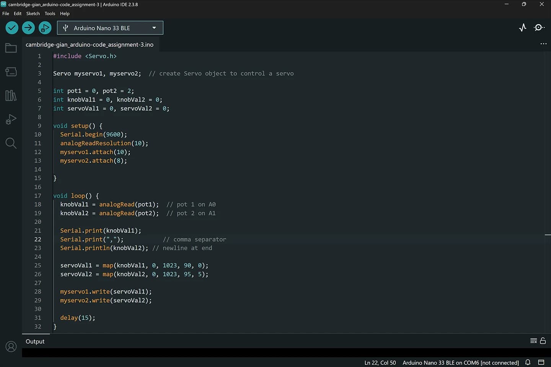Open the Edit menu
Screen dimensions: 551x367
pos(18,13)
